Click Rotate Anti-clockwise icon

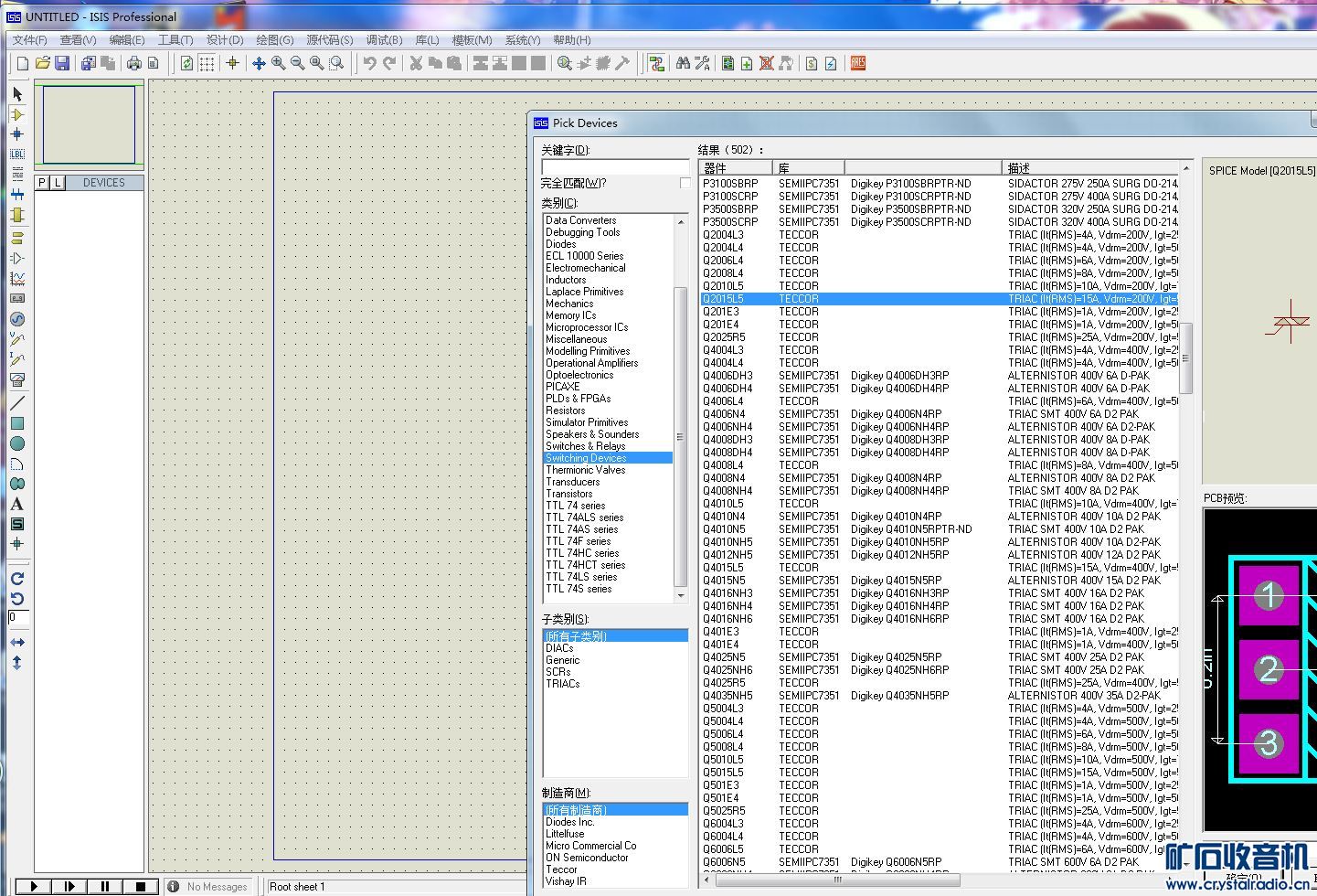coord(17,598)
